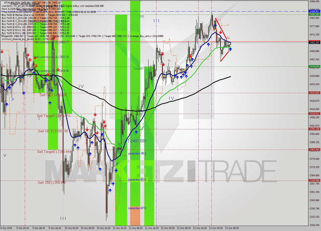Image resolution: width=321 pixels, height=231 pixels.
Task: Click the green 'Target1' label
Action: 138,68
